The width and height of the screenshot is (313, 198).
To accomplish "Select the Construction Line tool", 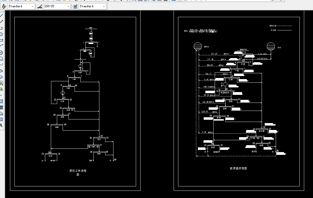I will click(x=1, y=21).
